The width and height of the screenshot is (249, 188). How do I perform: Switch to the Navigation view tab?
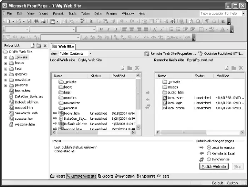point(125,176)
